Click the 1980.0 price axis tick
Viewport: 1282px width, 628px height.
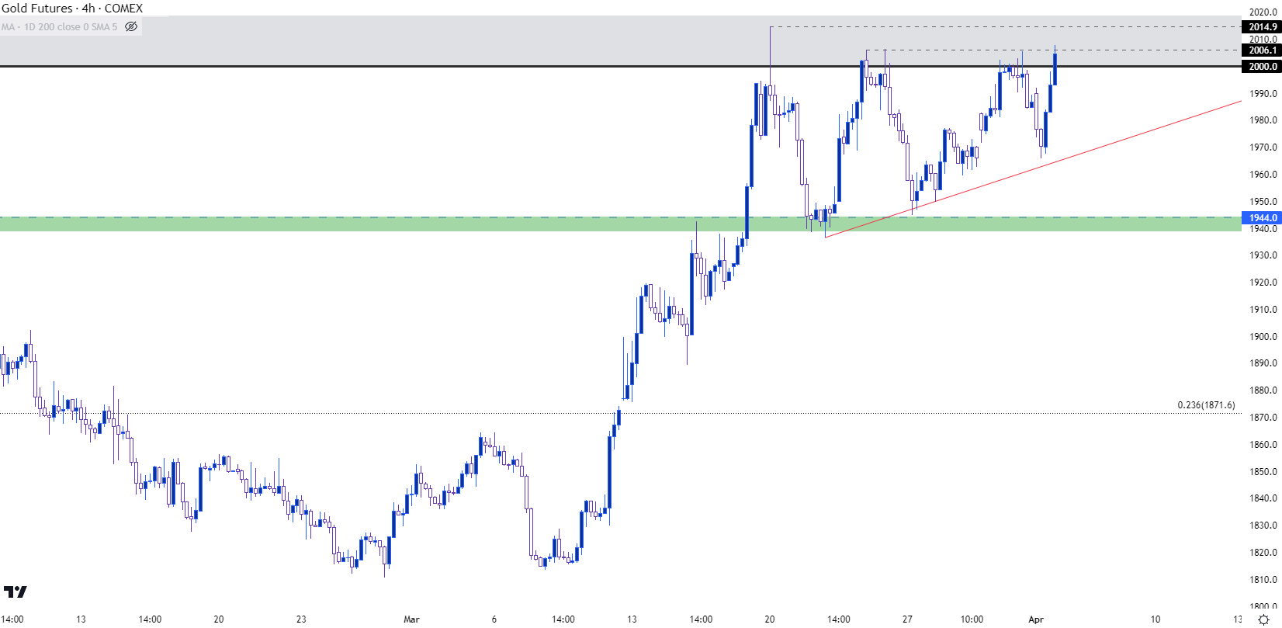[x=1263, y=120]
